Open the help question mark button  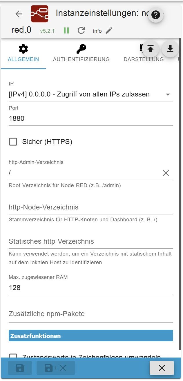tap(156, 15)
